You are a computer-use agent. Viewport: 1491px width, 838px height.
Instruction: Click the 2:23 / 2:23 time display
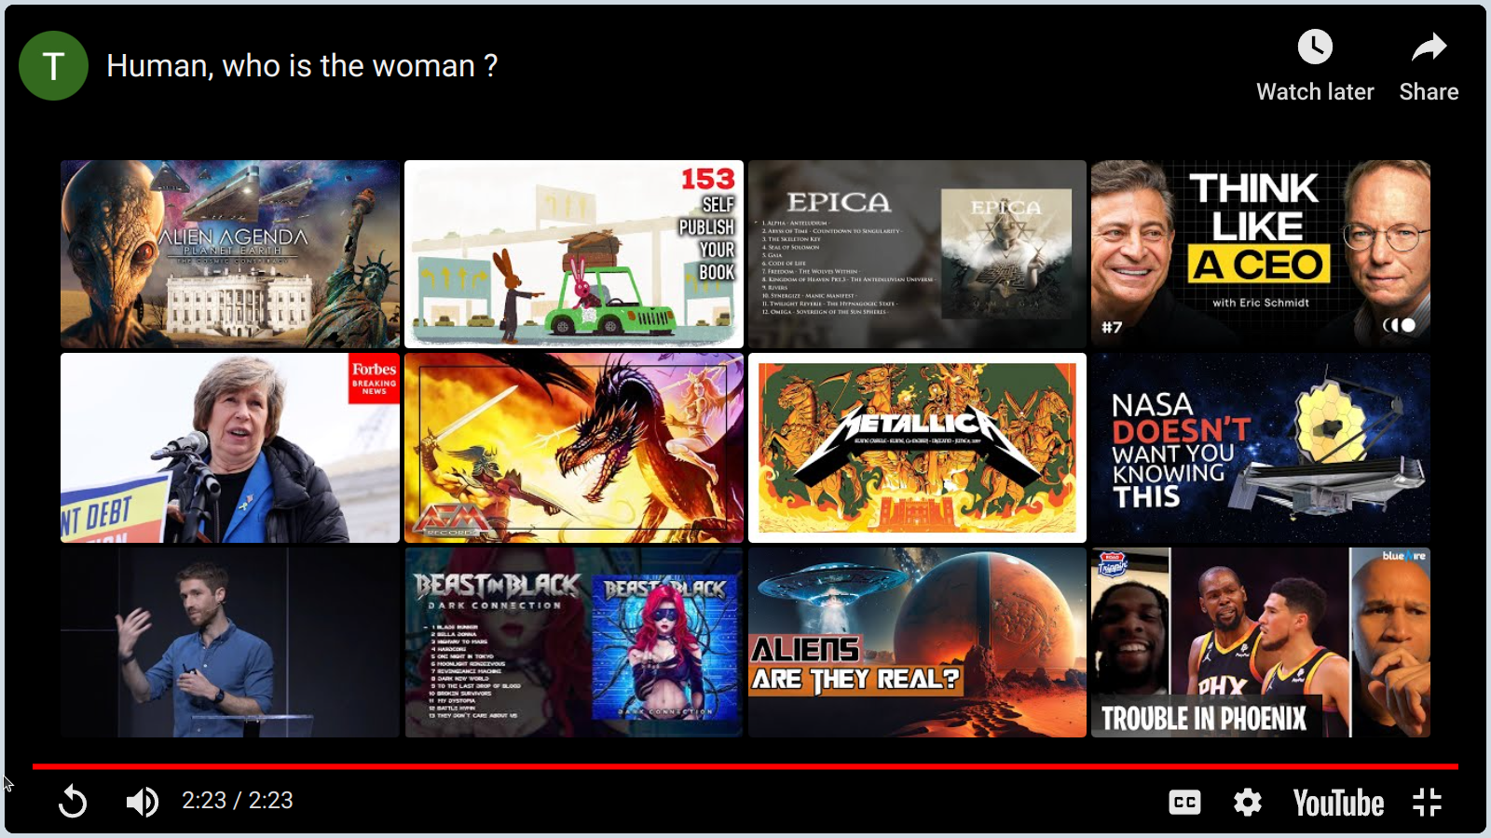click(x=238, y=801)
